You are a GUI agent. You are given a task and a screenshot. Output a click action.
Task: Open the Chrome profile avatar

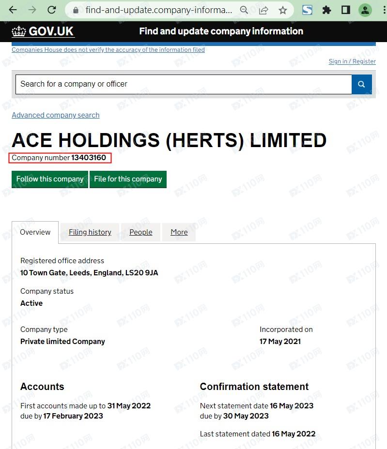click(x=365, y=10)
